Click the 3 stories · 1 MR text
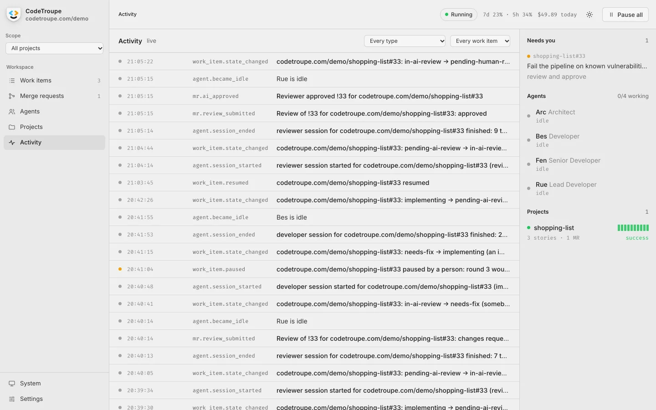This screenshot has height=410, width=656. pos(553,238)
